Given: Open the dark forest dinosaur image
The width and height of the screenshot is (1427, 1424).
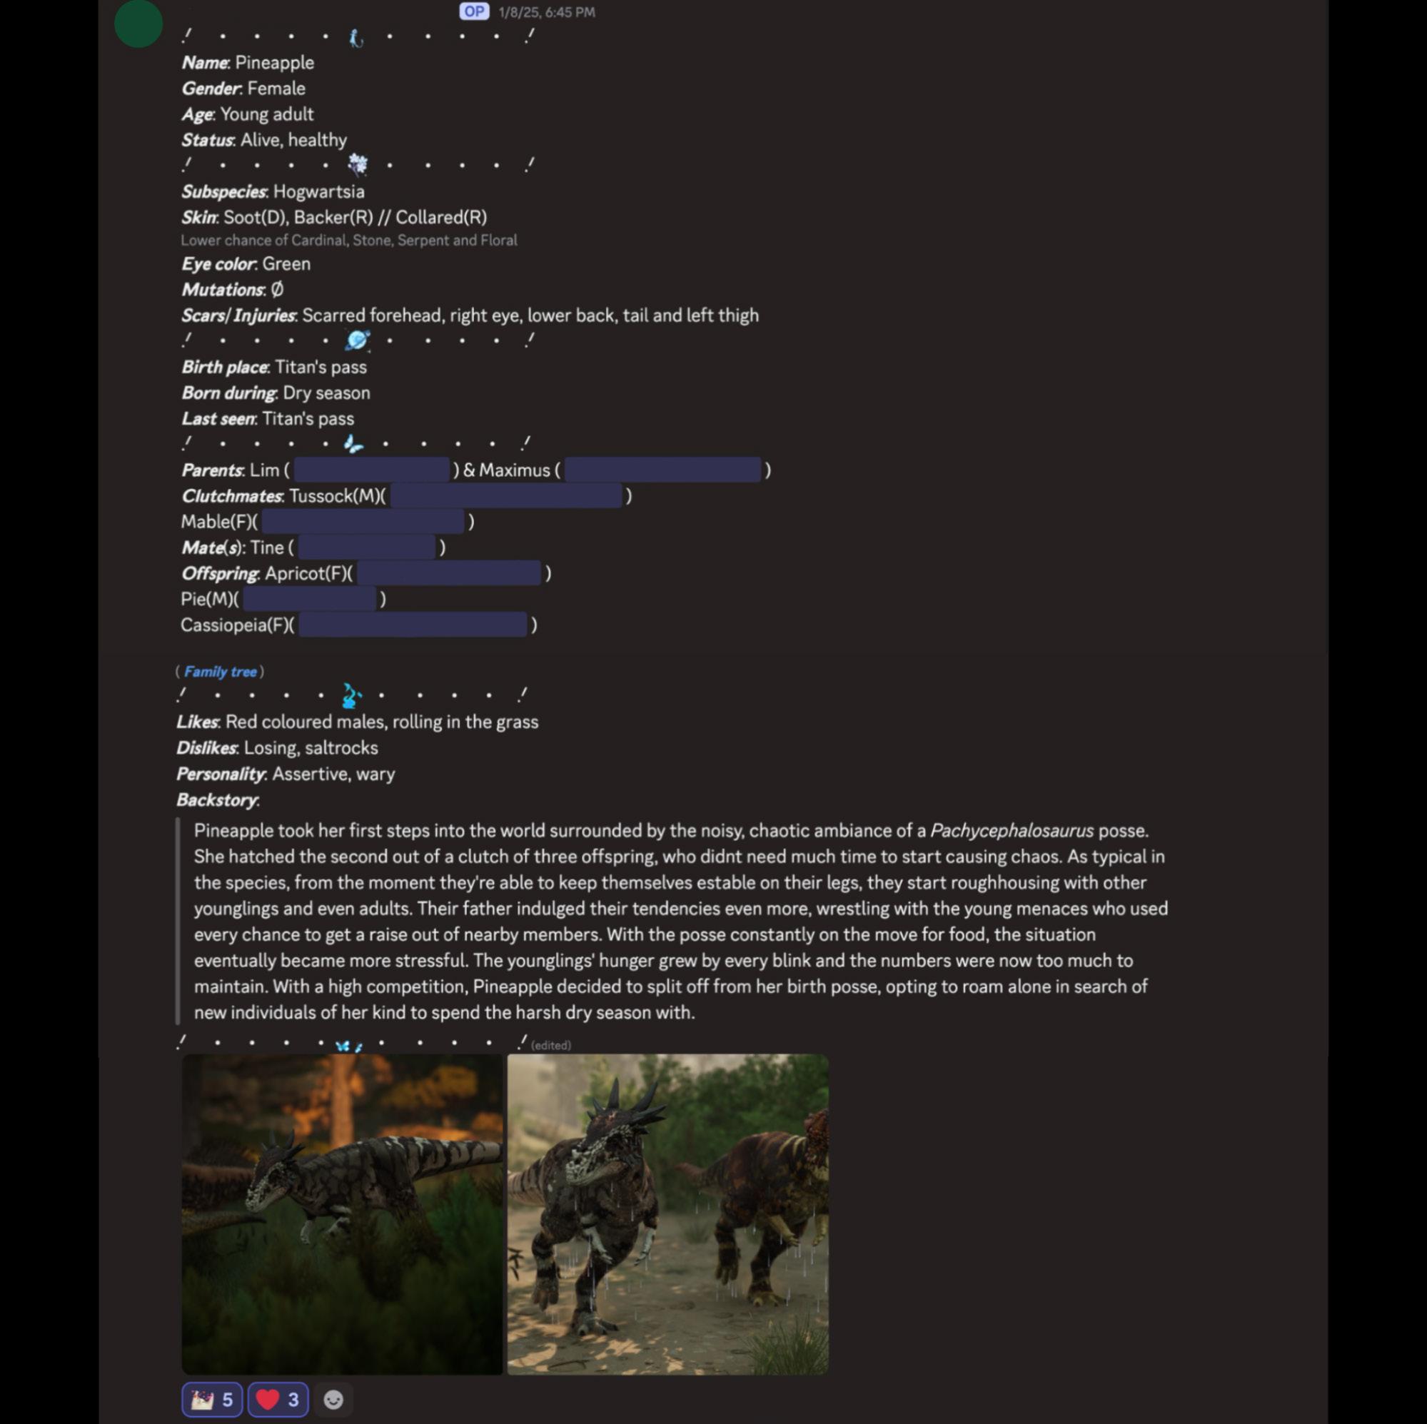Looking at the screenshot, I should coord(342,1213).
